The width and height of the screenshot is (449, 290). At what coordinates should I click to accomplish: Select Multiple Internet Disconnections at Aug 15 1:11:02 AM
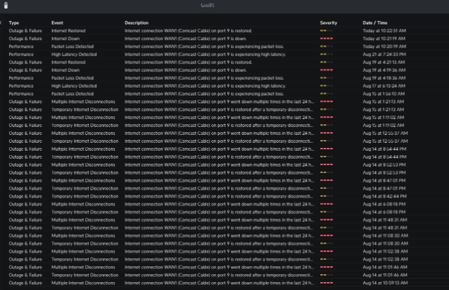click(83, 118)
